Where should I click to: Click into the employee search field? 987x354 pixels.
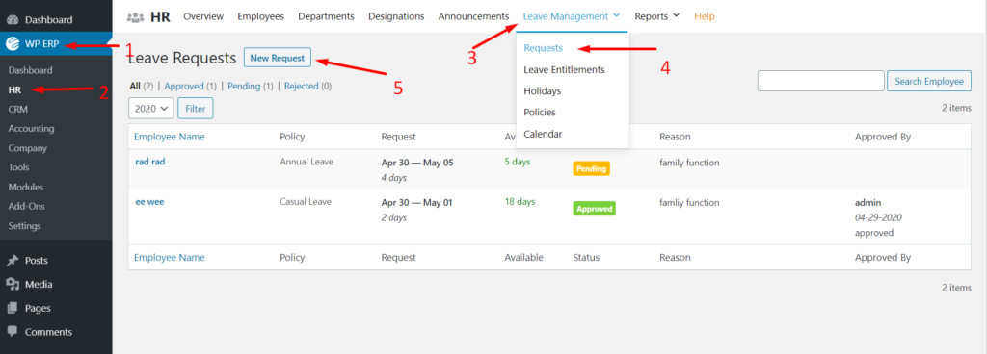pos(821,81)
